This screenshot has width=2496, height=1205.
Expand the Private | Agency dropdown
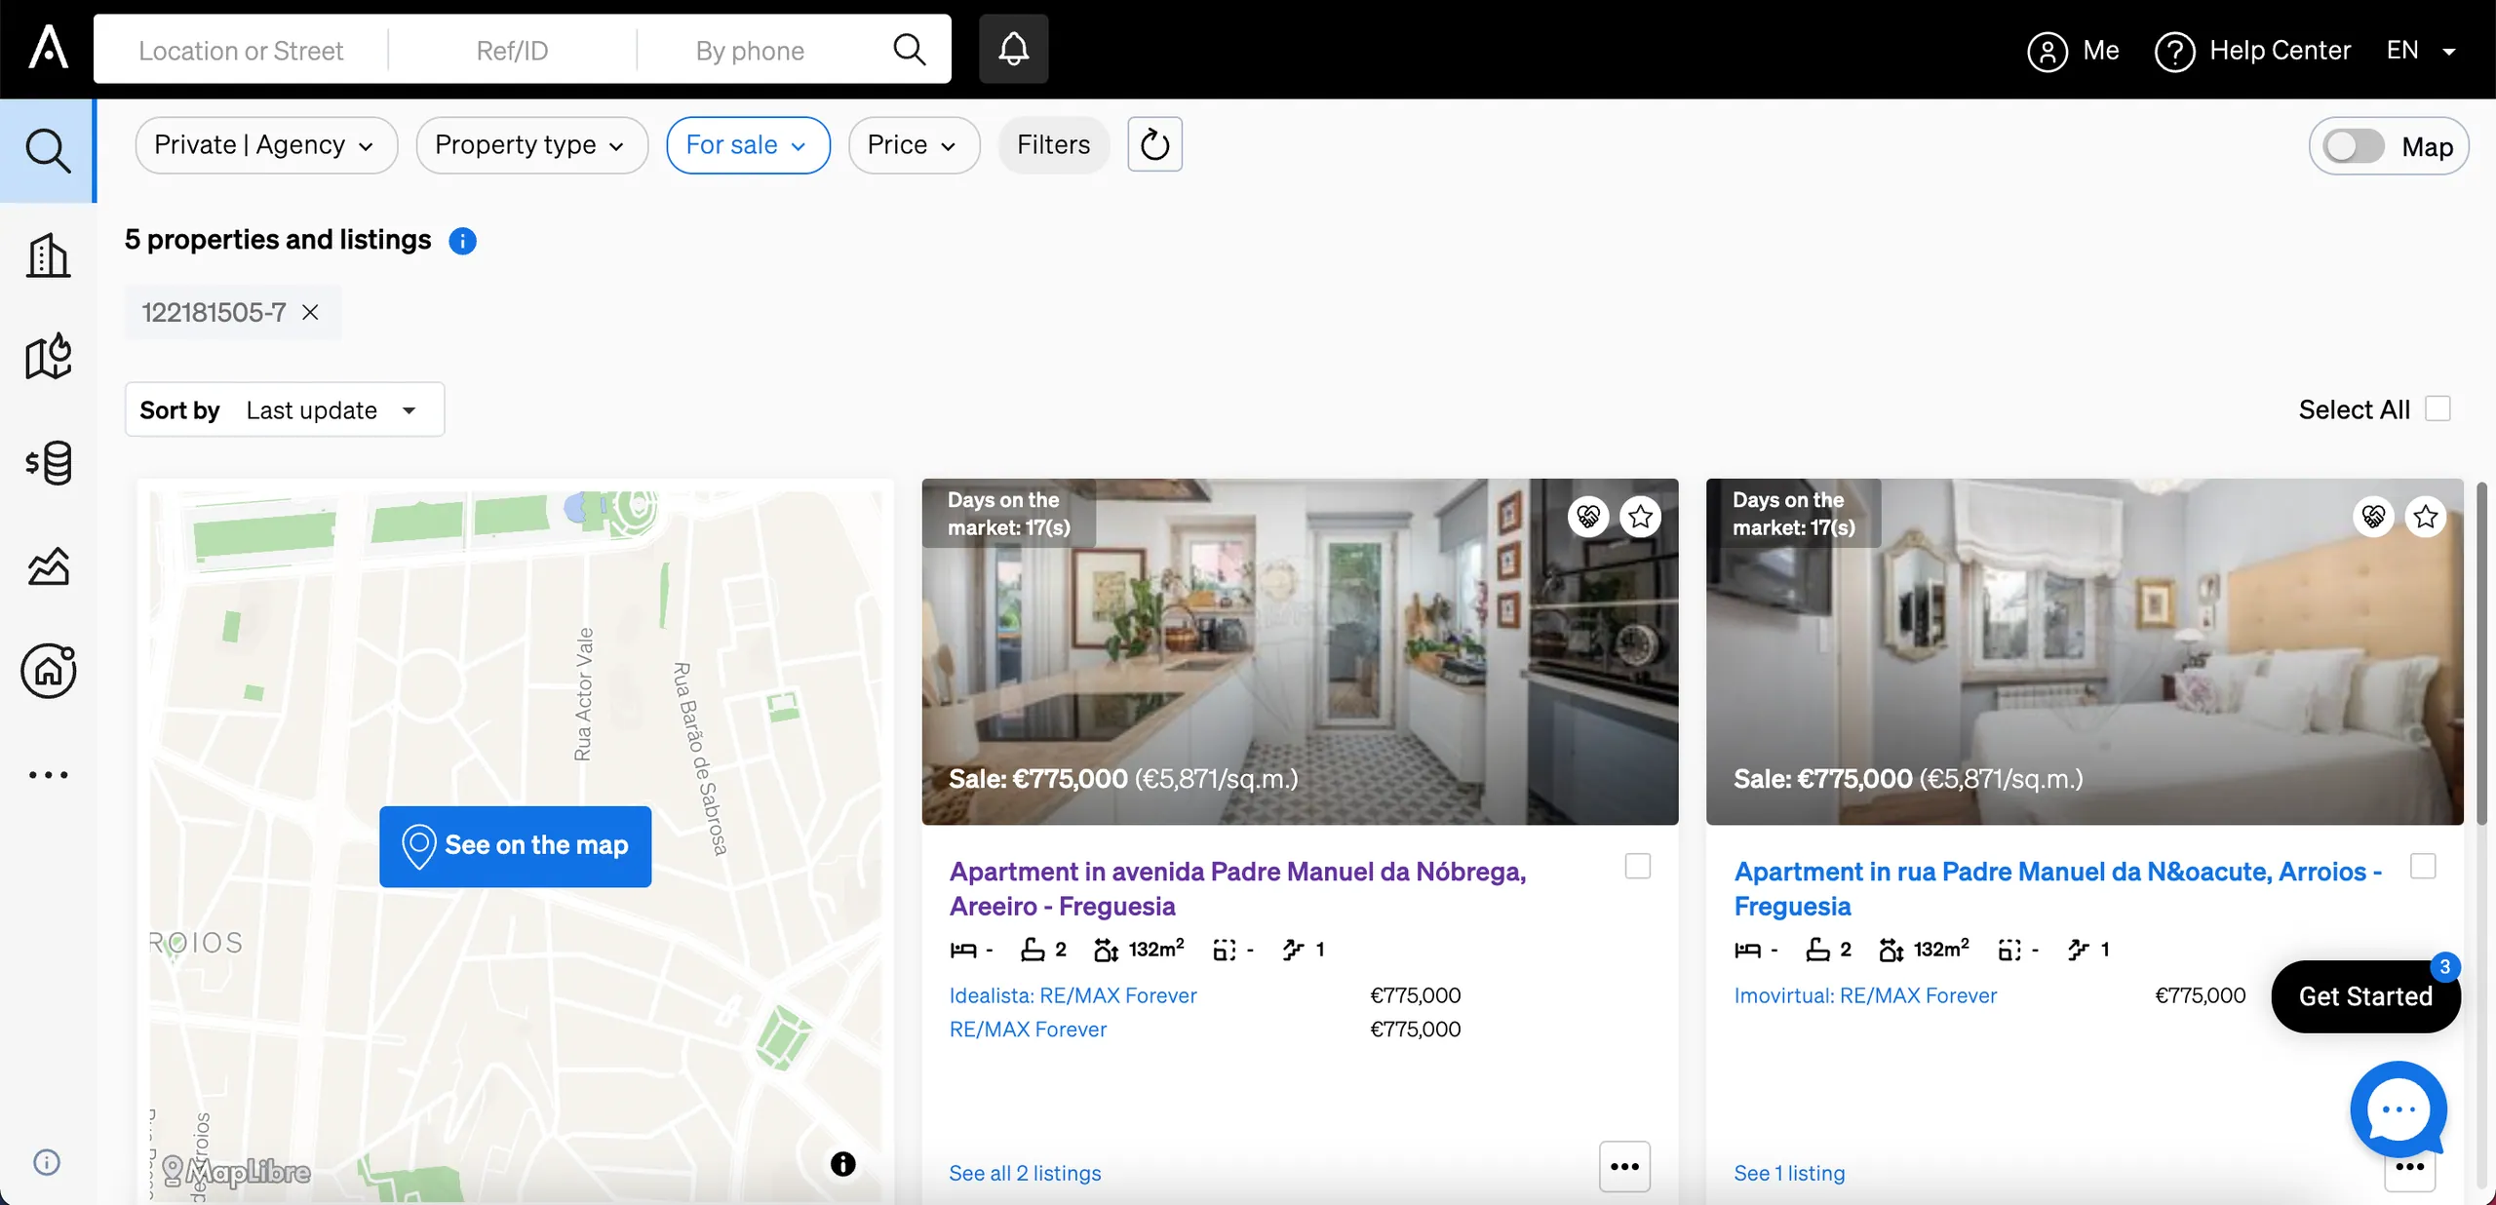pyautogui.click(x=266, y=145)
